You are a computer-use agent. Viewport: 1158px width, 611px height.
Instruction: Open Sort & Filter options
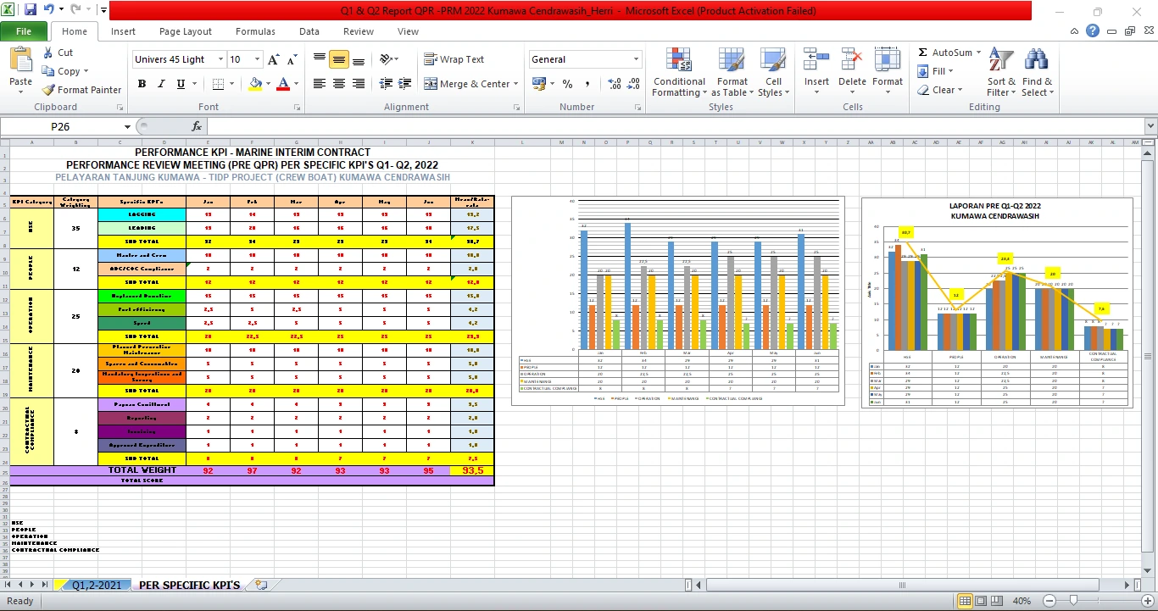point(1001,73)
